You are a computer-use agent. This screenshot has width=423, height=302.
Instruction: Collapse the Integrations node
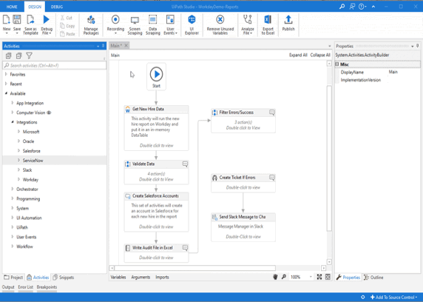pos(13,122)
